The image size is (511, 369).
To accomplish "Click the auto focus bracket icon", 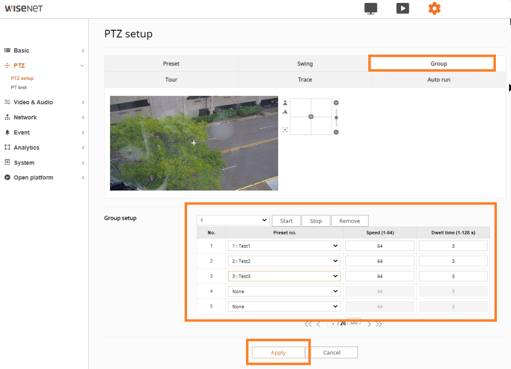I will [x=285, y=130].
